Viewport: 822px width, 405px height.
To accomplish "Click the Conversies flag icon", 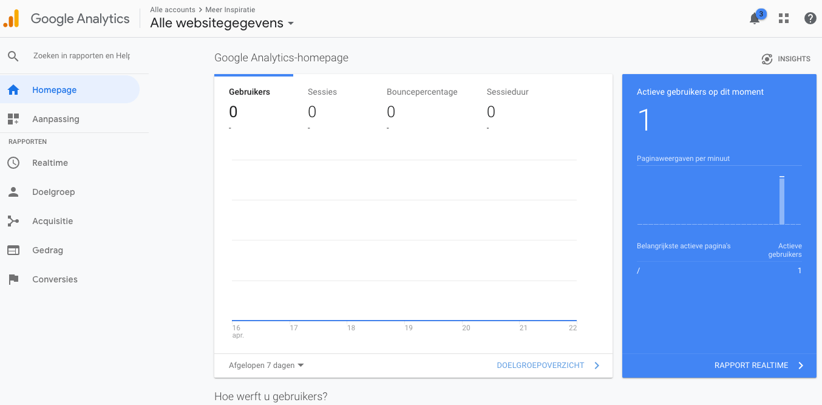I will [13, 279].
